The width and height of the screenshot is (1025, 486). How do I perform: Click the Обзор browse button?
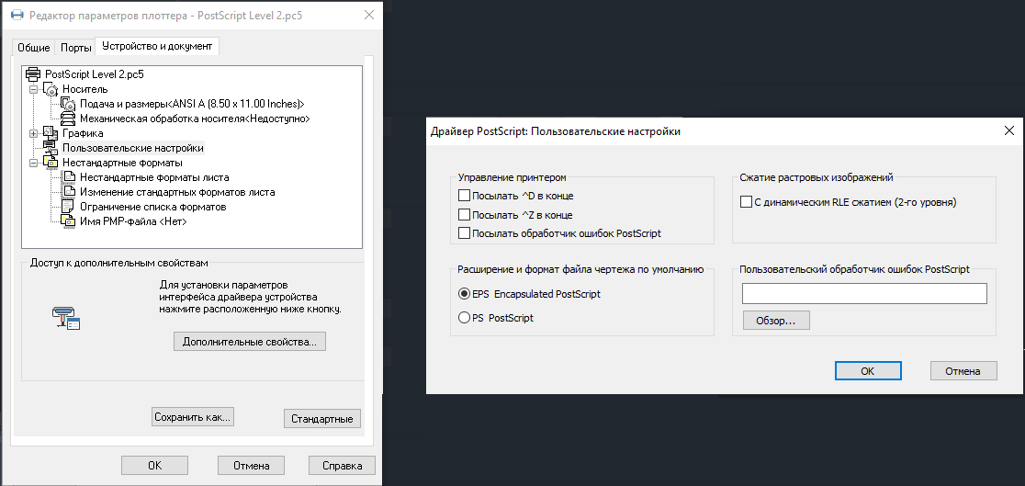[x=776, y=321]
